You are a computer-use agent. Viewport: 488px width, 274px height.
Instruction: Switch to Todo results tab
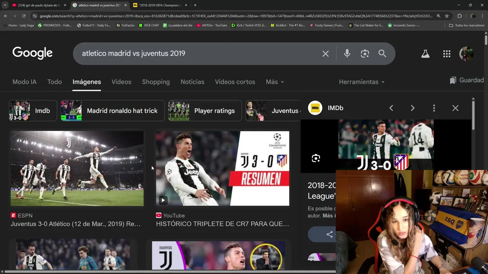click(55, 82)
